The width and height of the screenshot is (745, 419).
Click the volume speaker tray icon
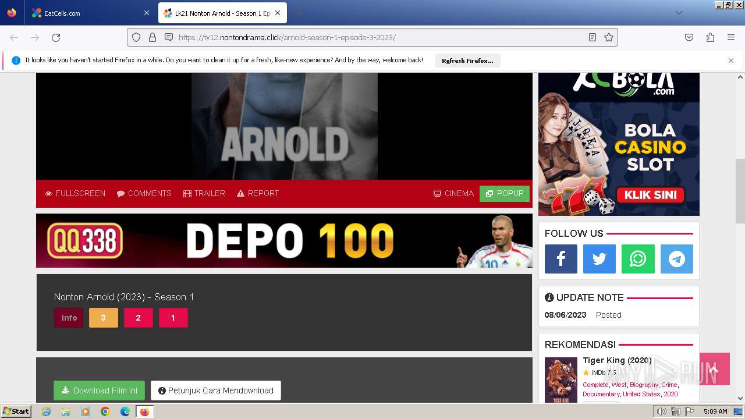click(661, 411)
